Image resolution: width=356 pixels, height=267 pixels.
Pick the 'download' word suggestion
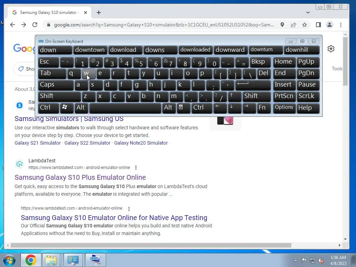[125, 50]
